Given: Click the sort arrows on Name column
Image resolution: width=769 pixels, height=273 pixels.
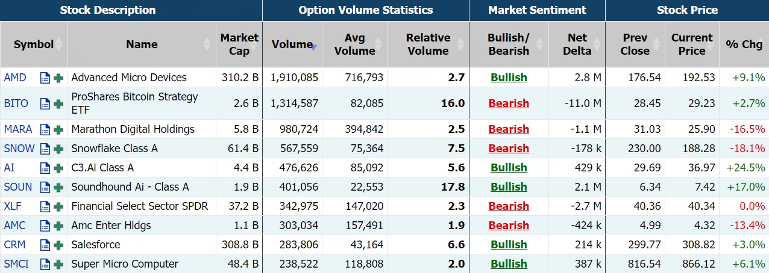Looking at the screenshot, I should pyautogui.click(x=207, y=44).
